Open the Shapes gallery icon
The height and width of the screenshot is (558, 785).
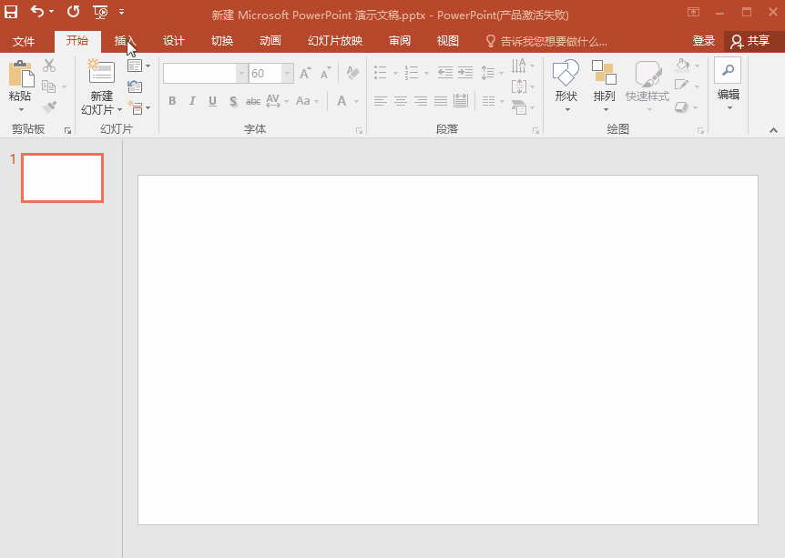566,74
